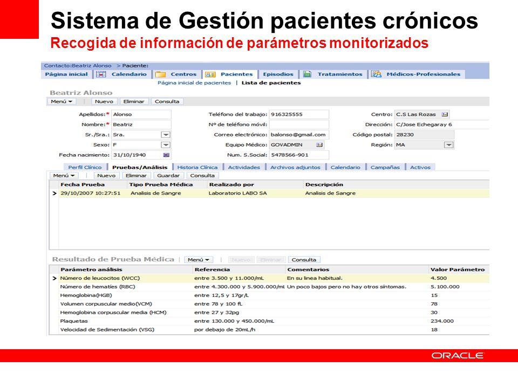Switch to Campañas tab

(385, 167)
